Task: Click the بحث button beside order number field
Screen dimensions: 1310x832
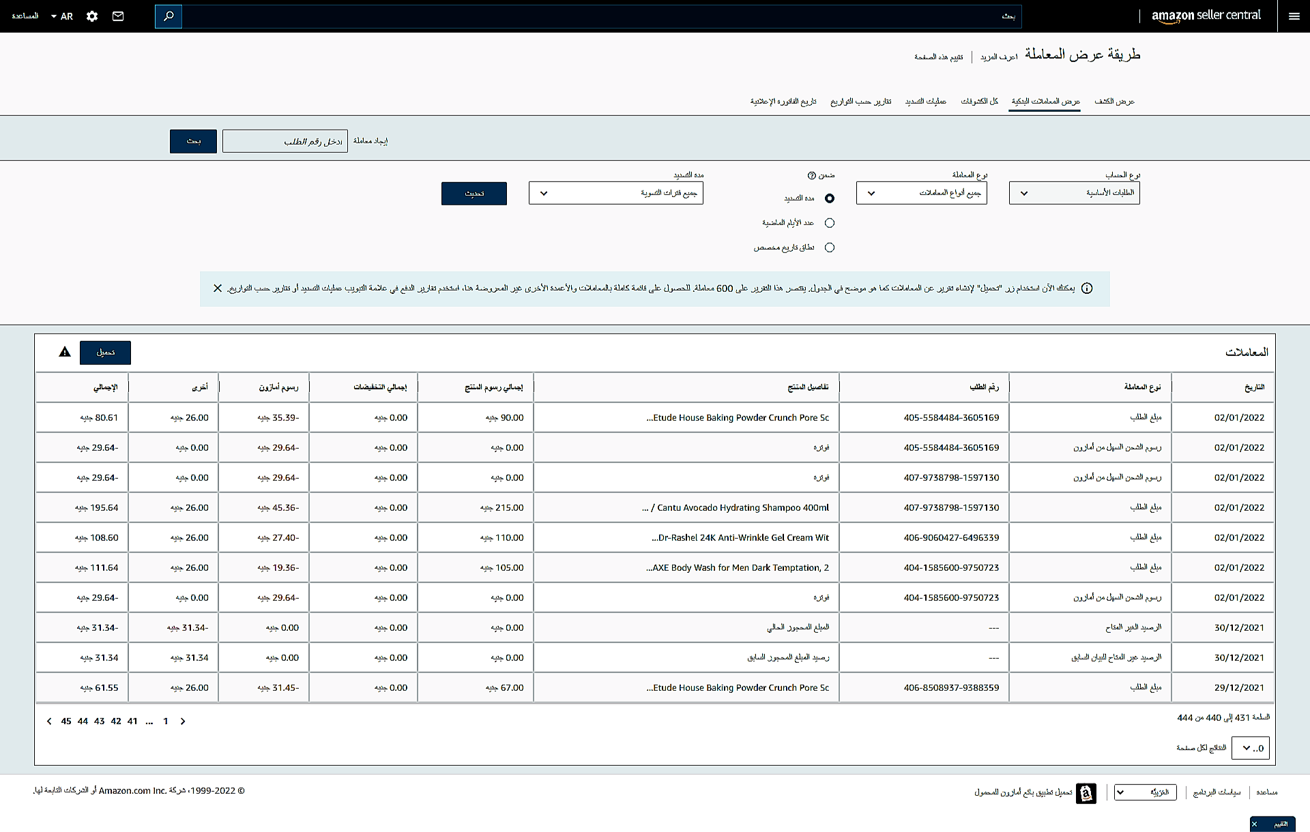Action: pos(193,141)
